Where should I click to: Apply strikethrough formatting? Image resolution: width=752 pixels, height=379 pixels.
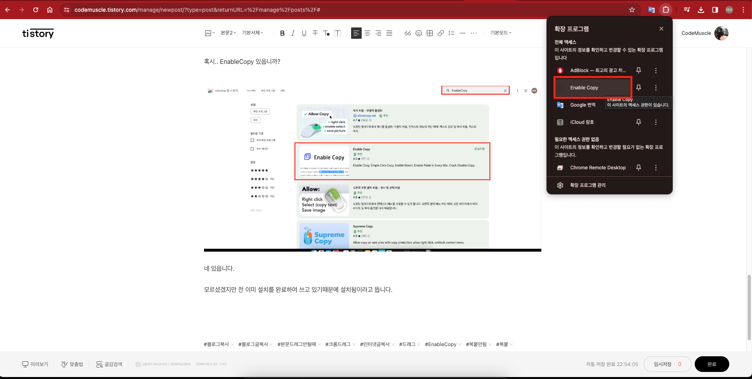(x=315, y=33)
